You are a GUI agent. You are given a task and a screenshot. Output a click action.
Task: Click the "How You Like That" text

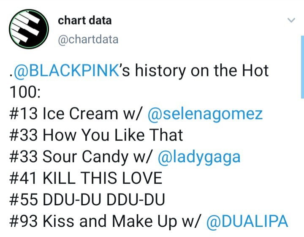tap(113, 136)
